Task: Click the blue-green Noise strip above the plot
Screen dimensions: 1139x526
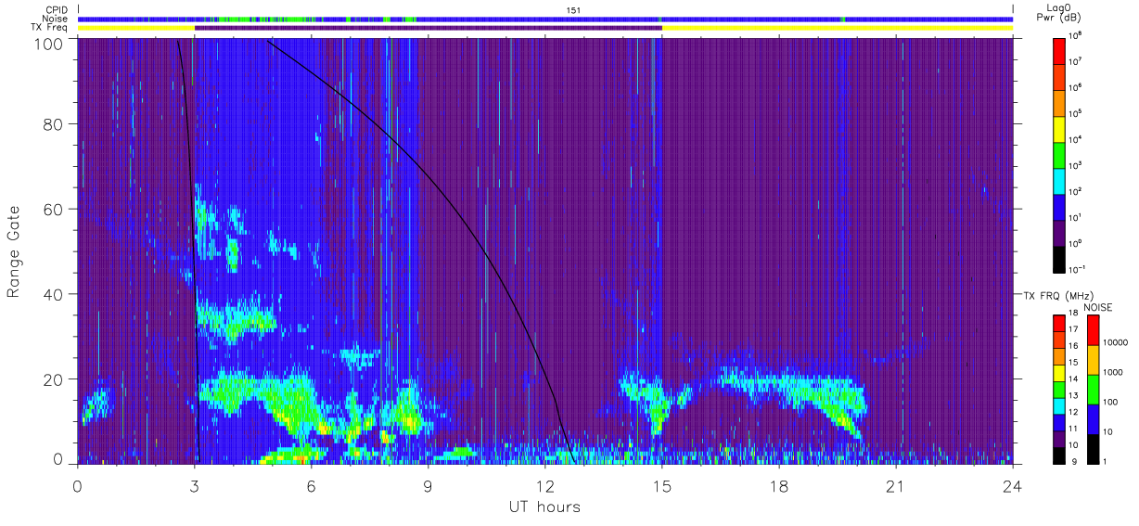Action: (545, 19)
